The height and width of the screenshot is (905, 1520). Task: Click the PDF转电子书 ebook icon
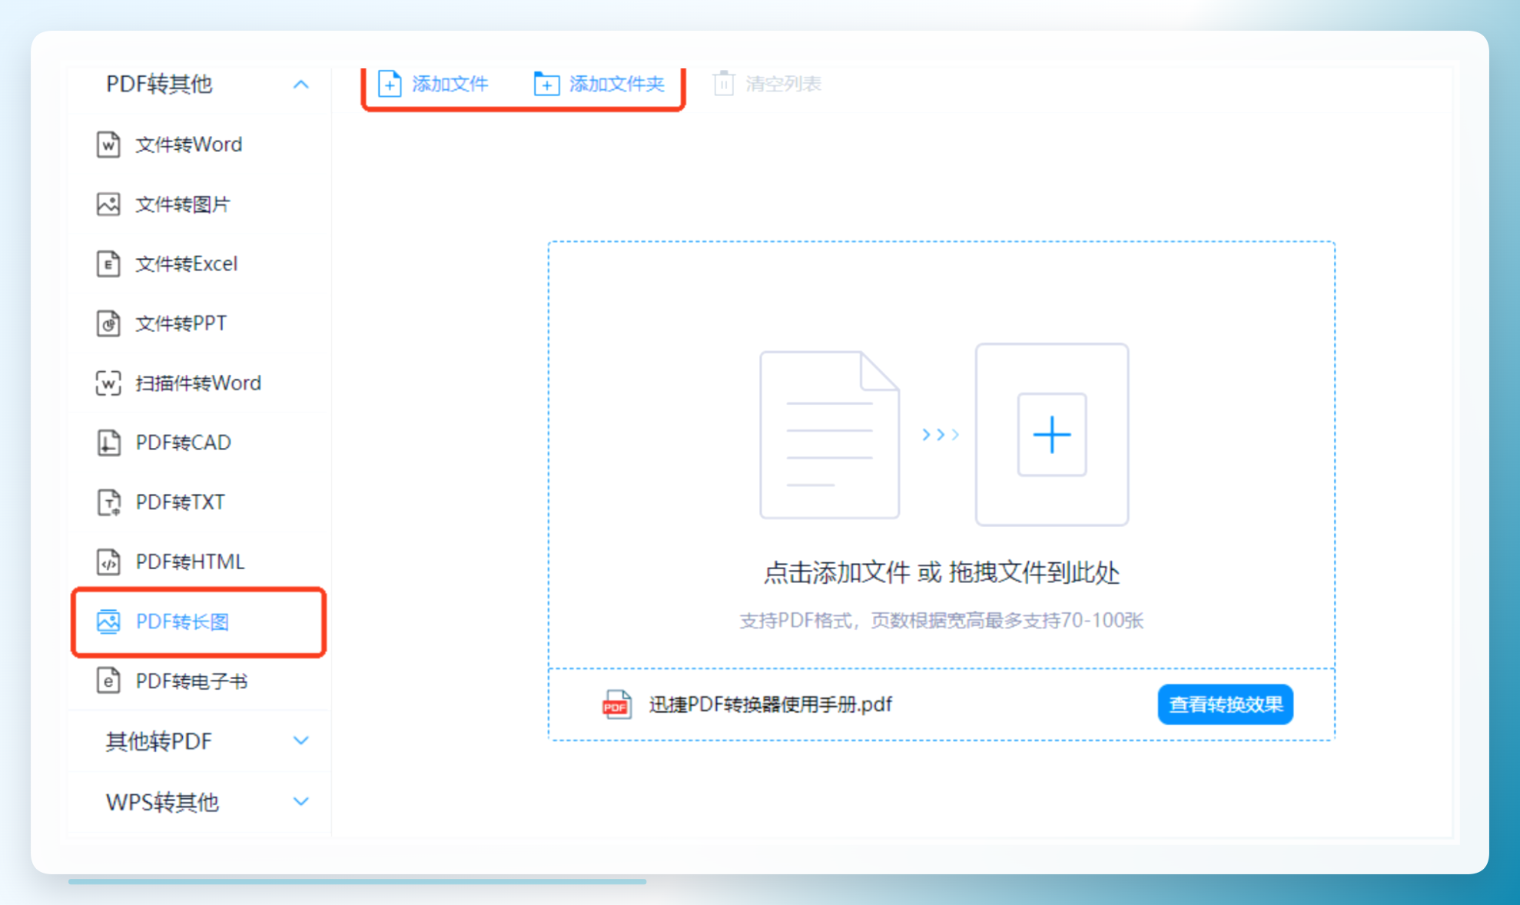pyautogui.click(x=108, y=681)
